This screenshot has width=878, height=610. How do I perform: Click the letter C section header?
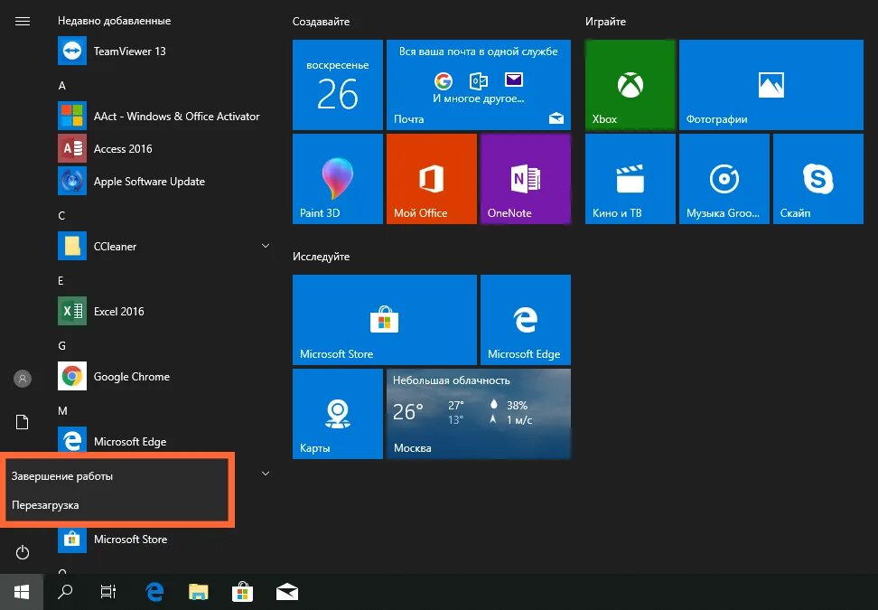(61, 215)
